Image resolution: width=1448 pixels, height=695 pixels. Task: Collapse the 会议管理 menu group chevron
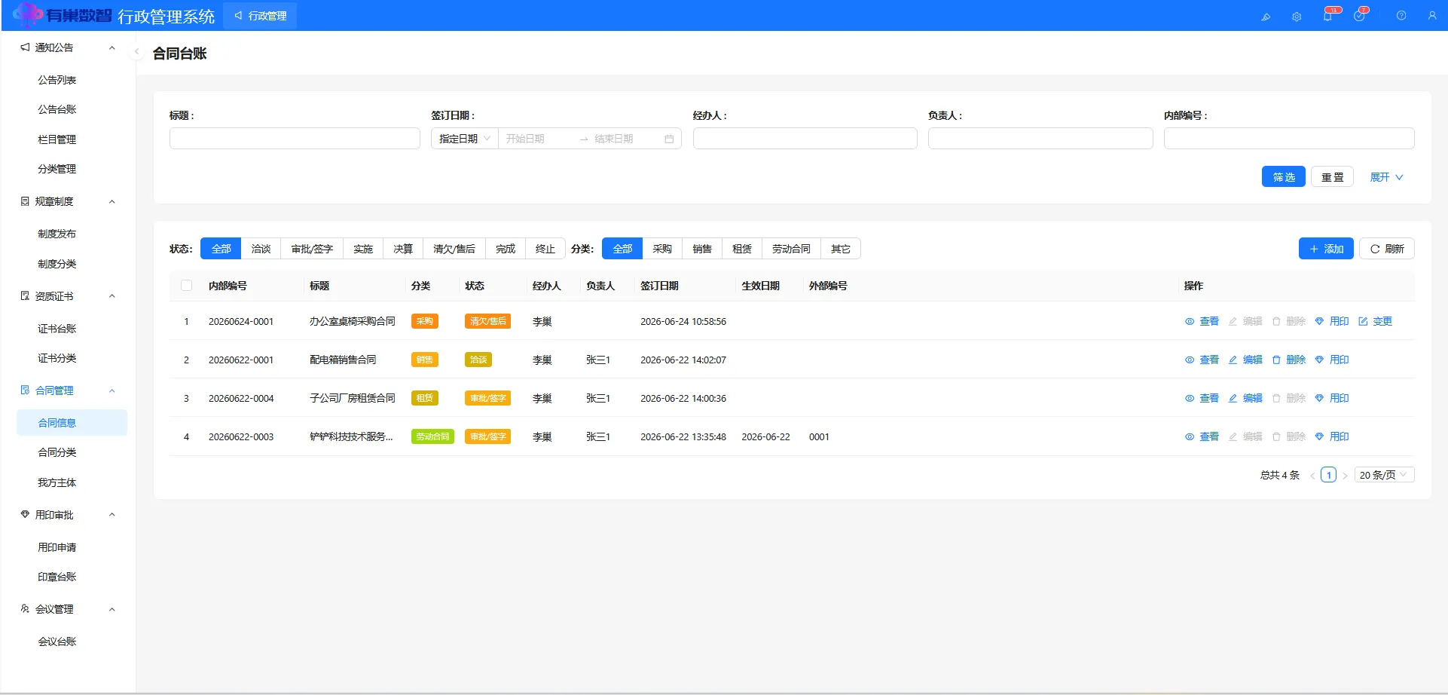(112, 609)
